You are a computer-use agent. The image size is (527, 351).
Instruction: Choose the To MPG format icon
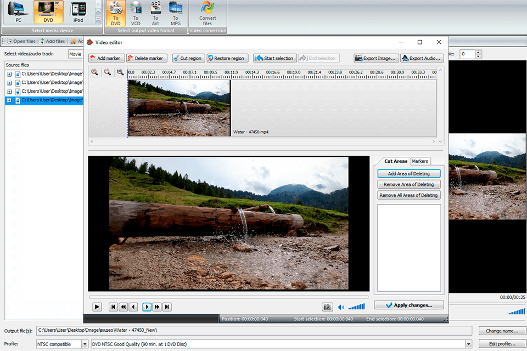tap(176, 13)
